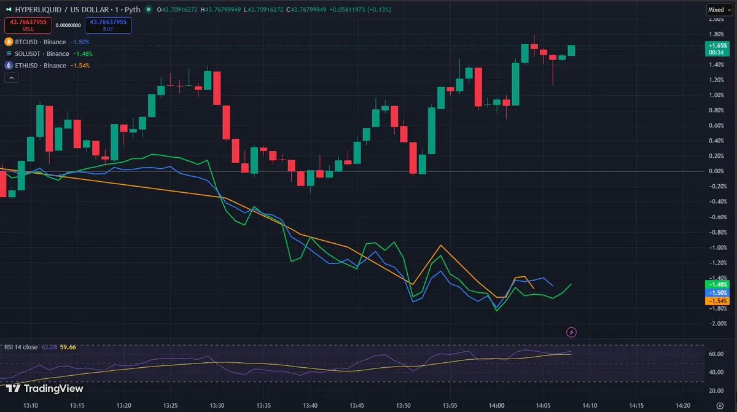Click the Hyperliquid symbol logo icon

[8, 9]
